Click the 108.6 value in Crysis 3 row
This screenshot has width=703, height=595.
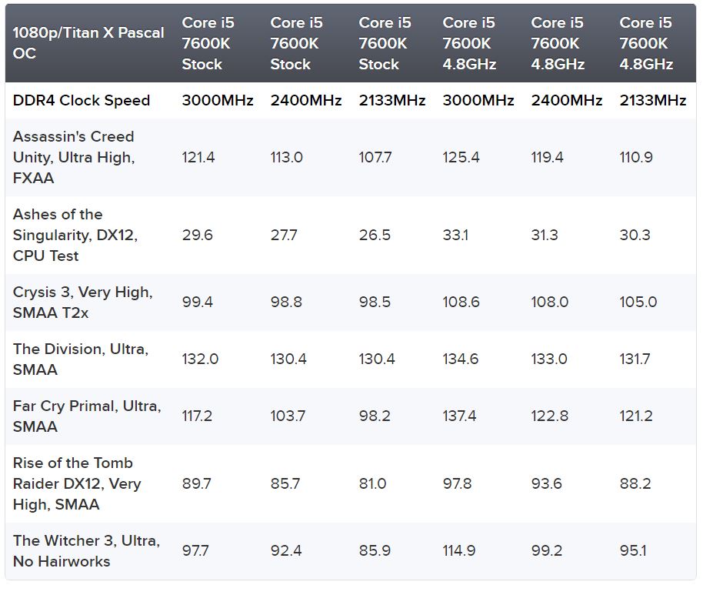tap(461, 303)
